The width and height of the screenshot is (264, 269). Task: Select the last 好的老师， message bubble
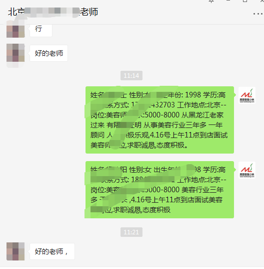[52, 251]
